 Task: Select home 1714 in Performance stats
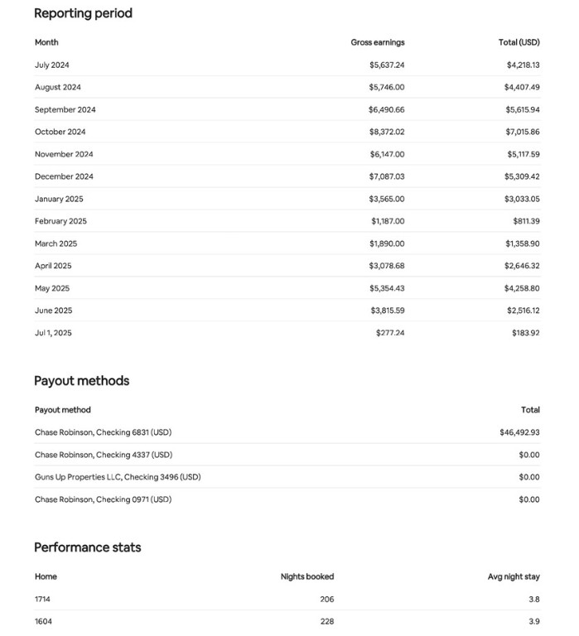(x=43, y=599)
